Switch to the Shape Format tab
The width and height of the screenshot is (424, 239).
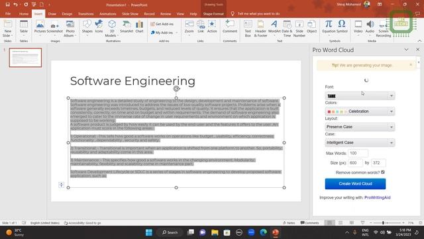[213, 14]
